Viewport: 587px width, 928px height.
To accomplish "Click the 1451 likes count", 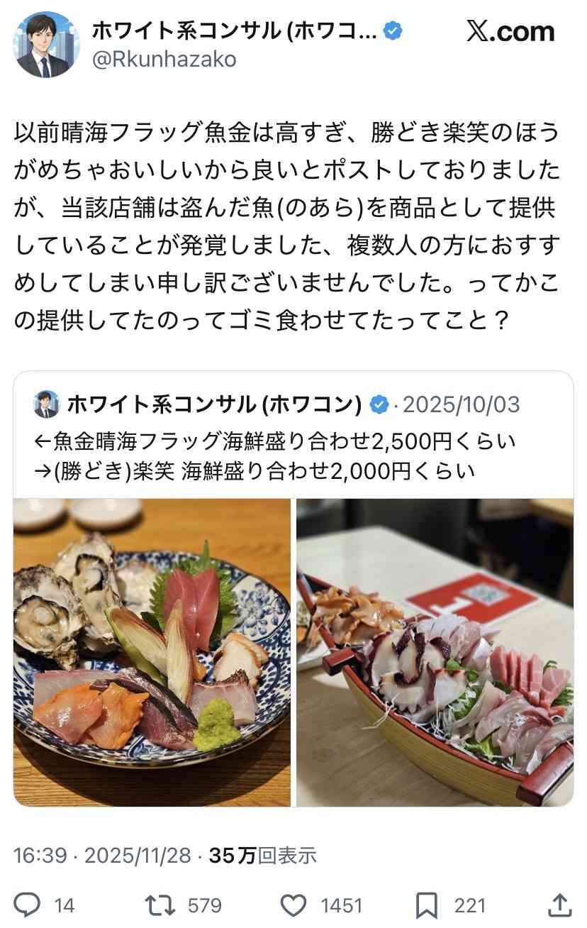I will point(342,905).
